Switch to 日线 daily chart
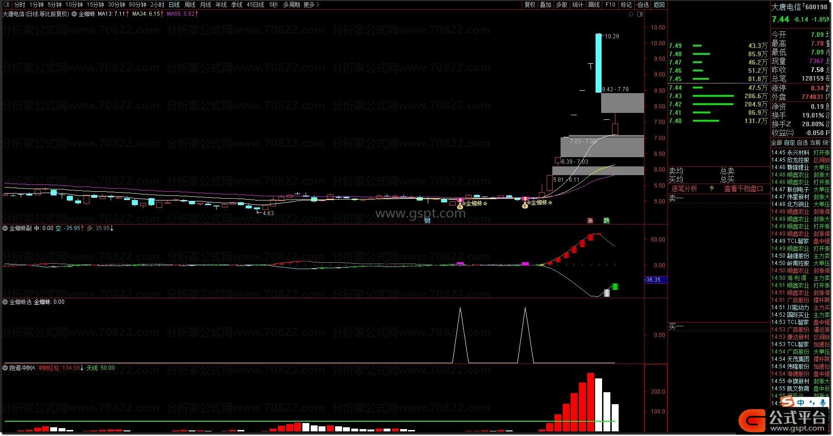Viewport: 833px width, 436px height. click(x=174, y=5)
